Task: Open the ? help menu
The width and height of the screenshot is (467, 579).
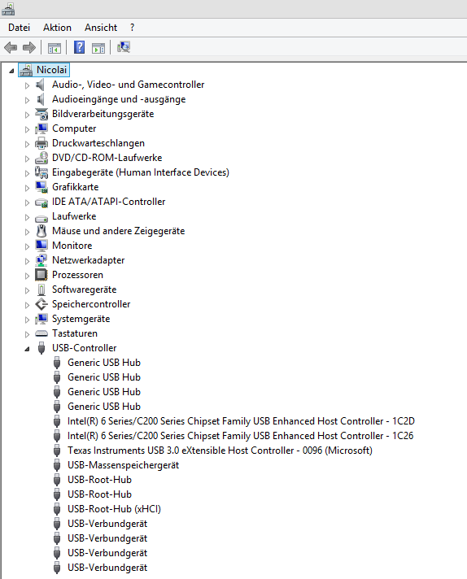Action: [x=133, y=28]
